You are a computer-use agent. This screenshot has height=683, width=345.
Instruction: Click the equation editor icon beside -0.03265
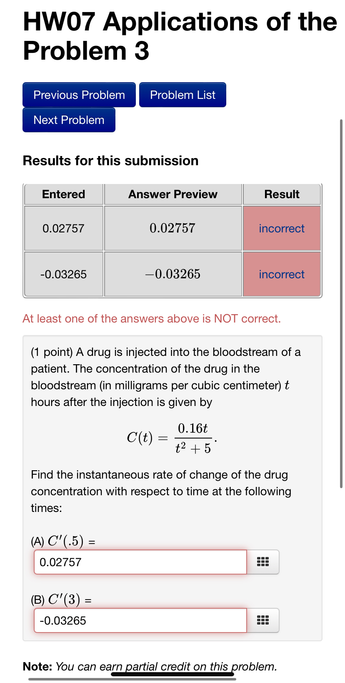pos(263,620)
